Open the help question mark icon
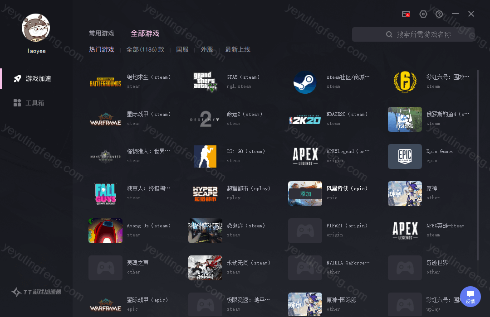This screenshot has width=490, height=317. tap(439, 14)
